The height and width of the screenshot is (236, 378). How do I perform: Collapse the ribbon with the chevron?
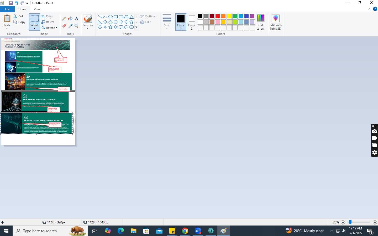(x=369, y=9)
